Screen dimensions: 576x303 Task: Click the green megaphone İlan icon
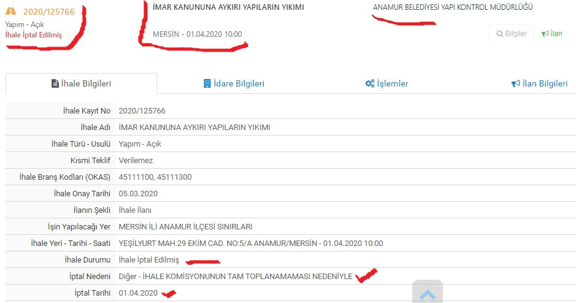tap(545, 34)
